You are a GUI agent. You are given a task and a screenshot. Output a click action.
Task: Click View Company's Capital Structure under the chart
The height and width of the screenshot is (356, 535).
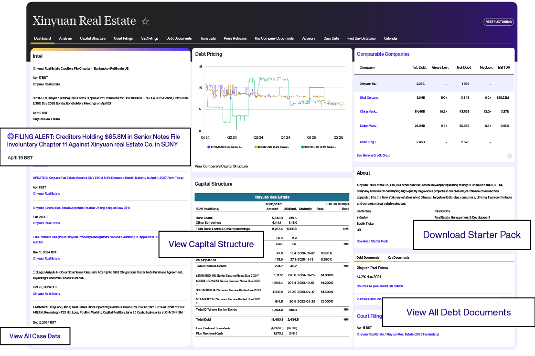tap(221, 166)
